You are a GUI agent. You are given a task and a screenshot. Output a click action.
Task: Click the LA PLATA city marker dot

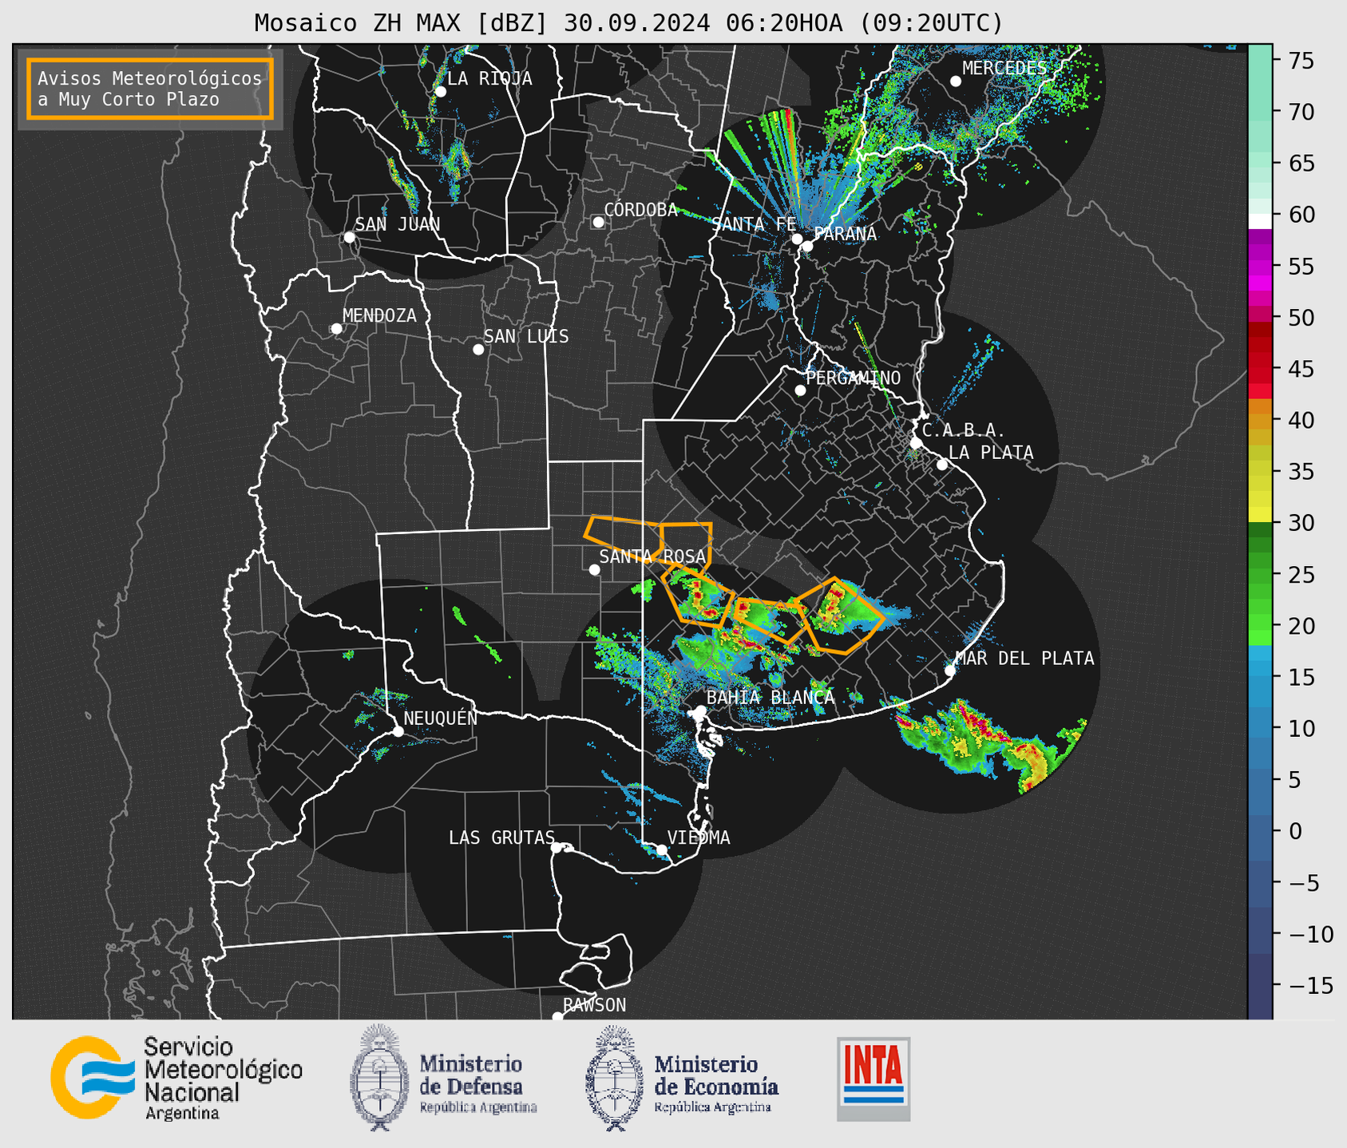click(942, 465)
